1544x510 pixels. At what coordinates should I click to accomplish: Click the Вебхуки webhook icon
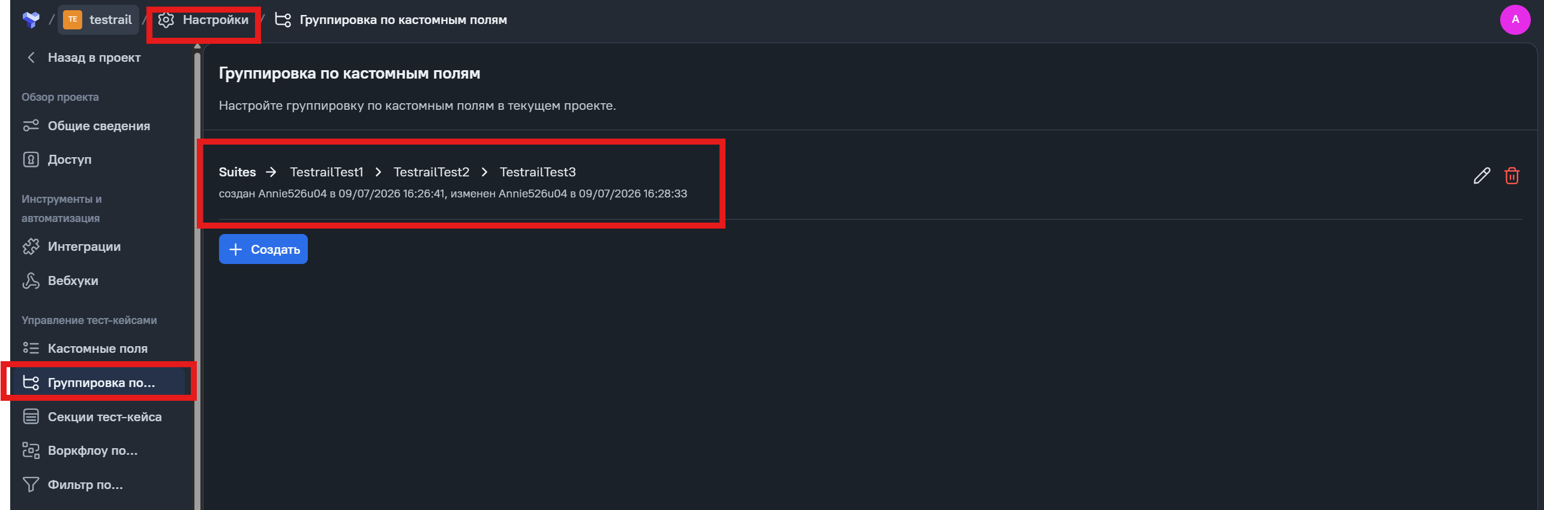(31, 281)
